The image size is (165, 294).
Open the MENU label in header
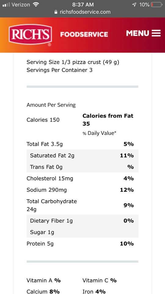pos(137,33)
